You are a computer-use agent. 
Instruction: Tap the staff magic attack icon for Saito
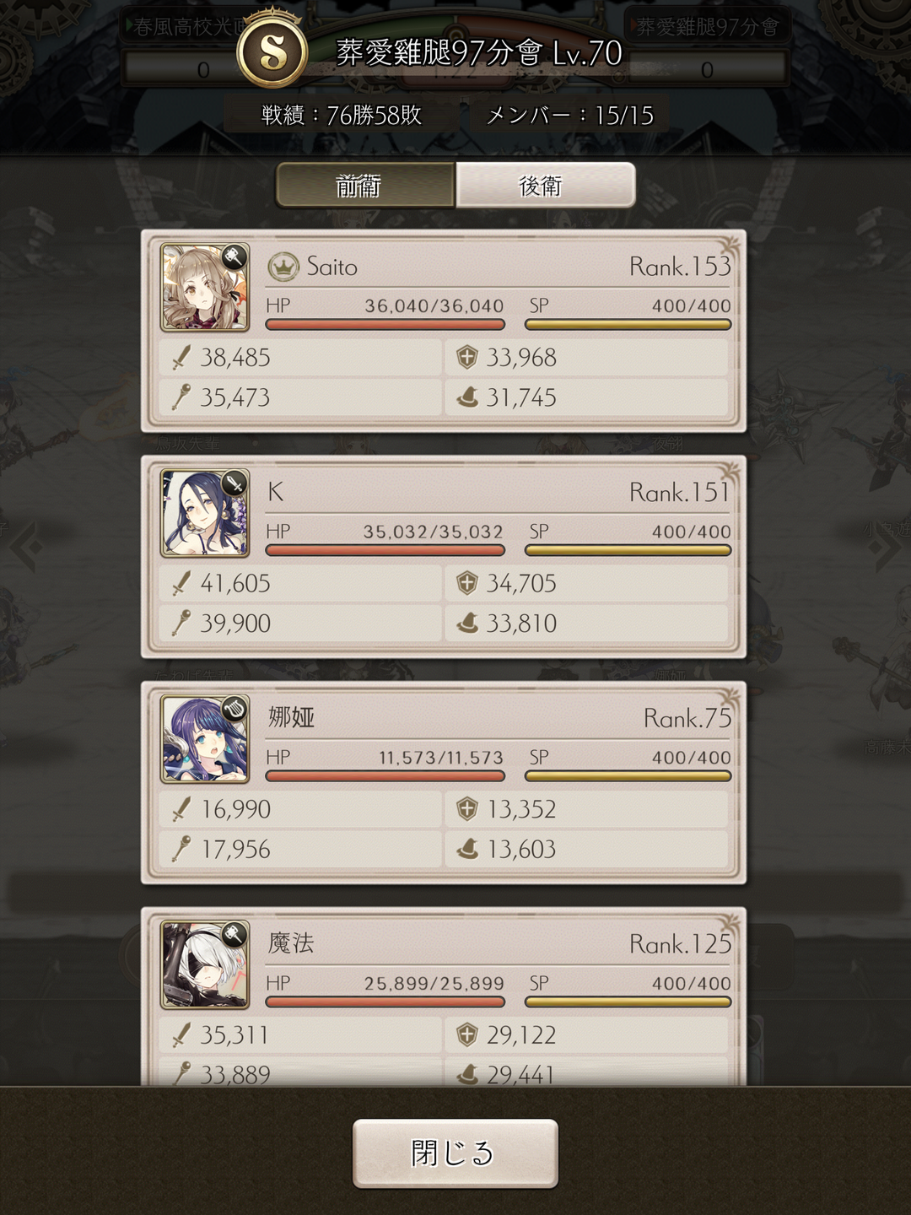181,397
